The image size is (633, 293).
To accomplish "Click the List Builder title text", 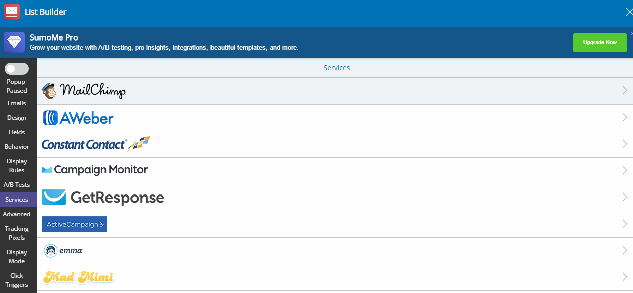I will click(x=46, y=12).
